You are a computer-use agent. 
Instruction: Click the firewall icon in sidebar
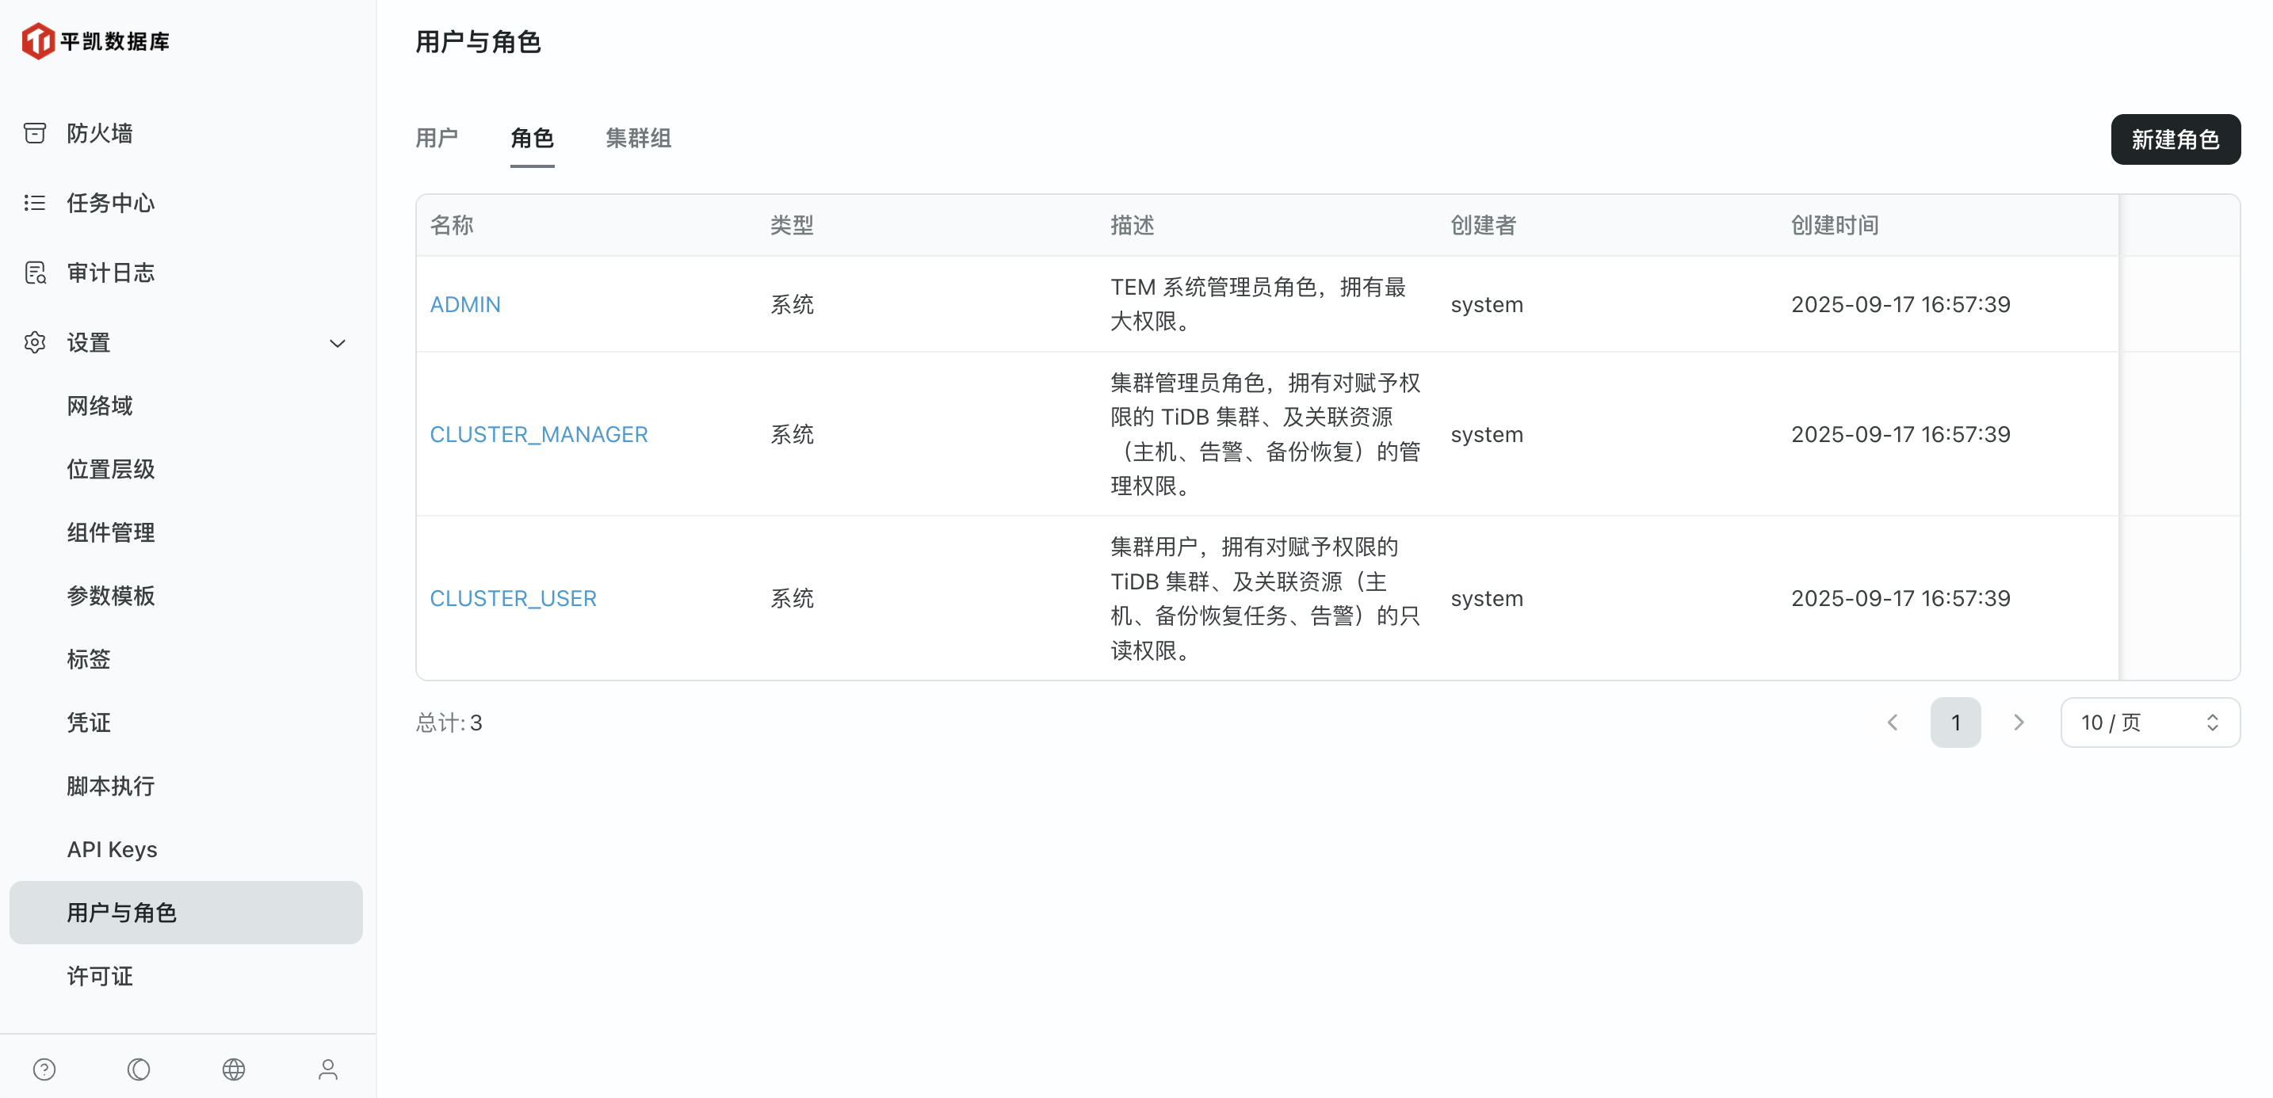tap(34, 133)
